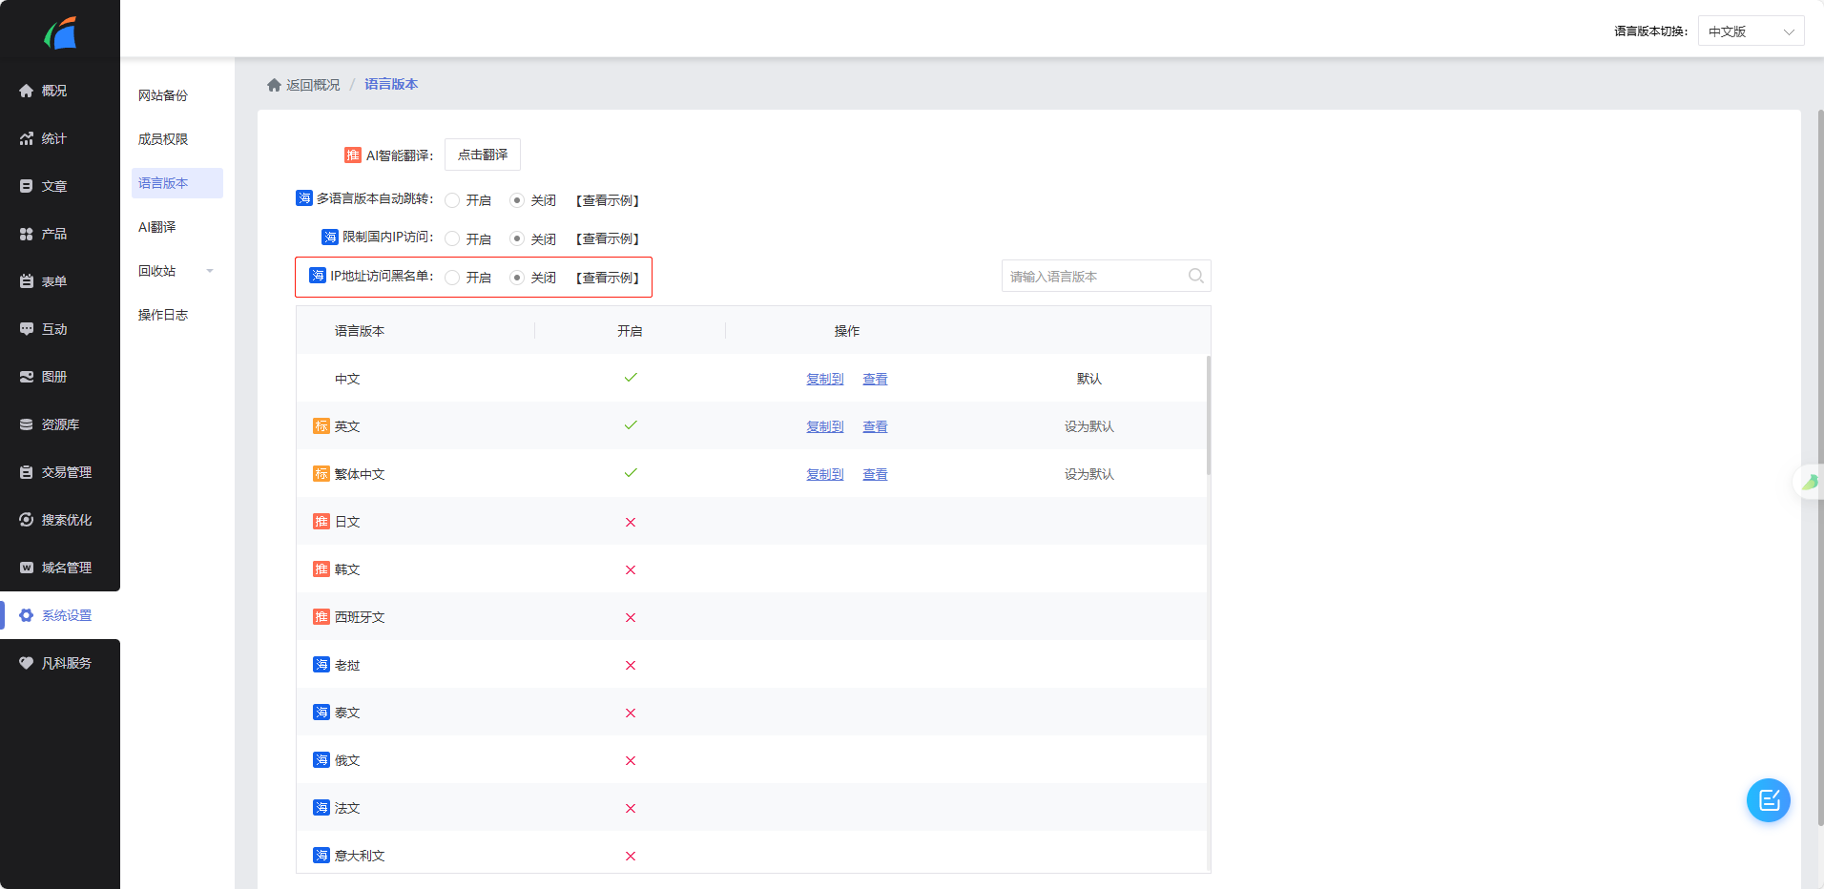Click the 语言版本 breadcrumb text
The width and height of the screenshot is (1824, 889).
click(x=391, y=84)
